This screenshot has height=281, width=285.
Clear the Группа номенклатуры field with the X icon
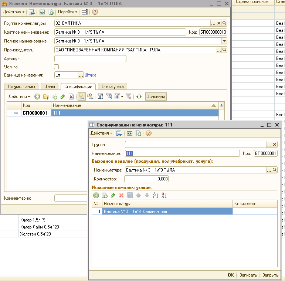point(219,23)
